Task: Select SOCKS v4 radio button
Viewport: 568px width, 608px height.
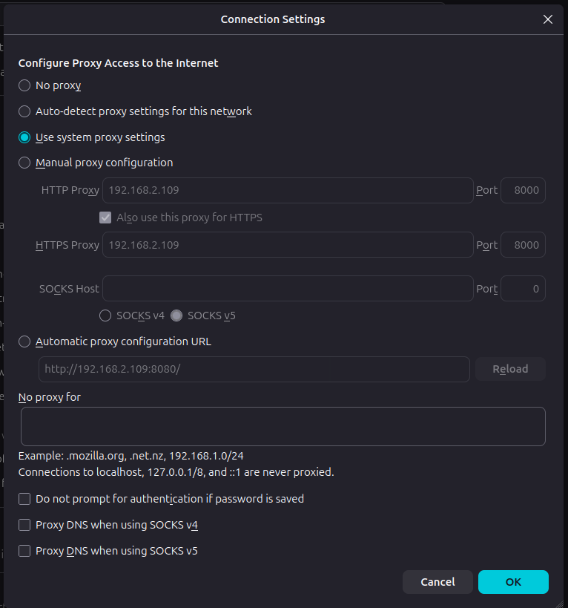Action: [105, 316]
